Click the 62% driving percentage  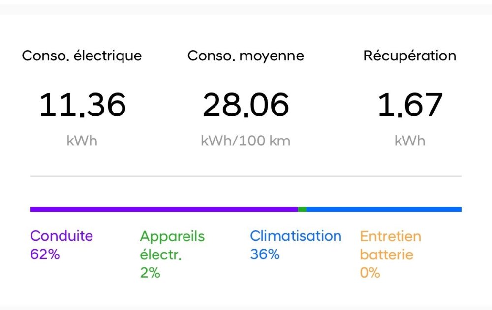coord(45,254)
